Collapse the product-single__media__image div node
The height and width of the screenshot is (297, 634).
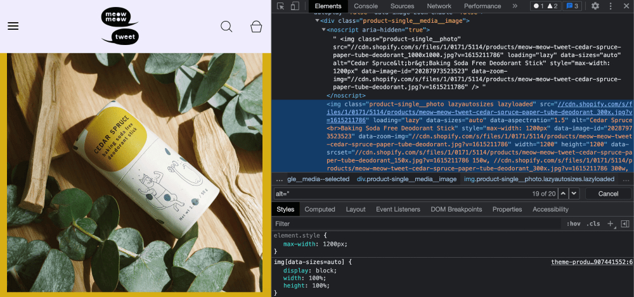click(x=316, y=21)
